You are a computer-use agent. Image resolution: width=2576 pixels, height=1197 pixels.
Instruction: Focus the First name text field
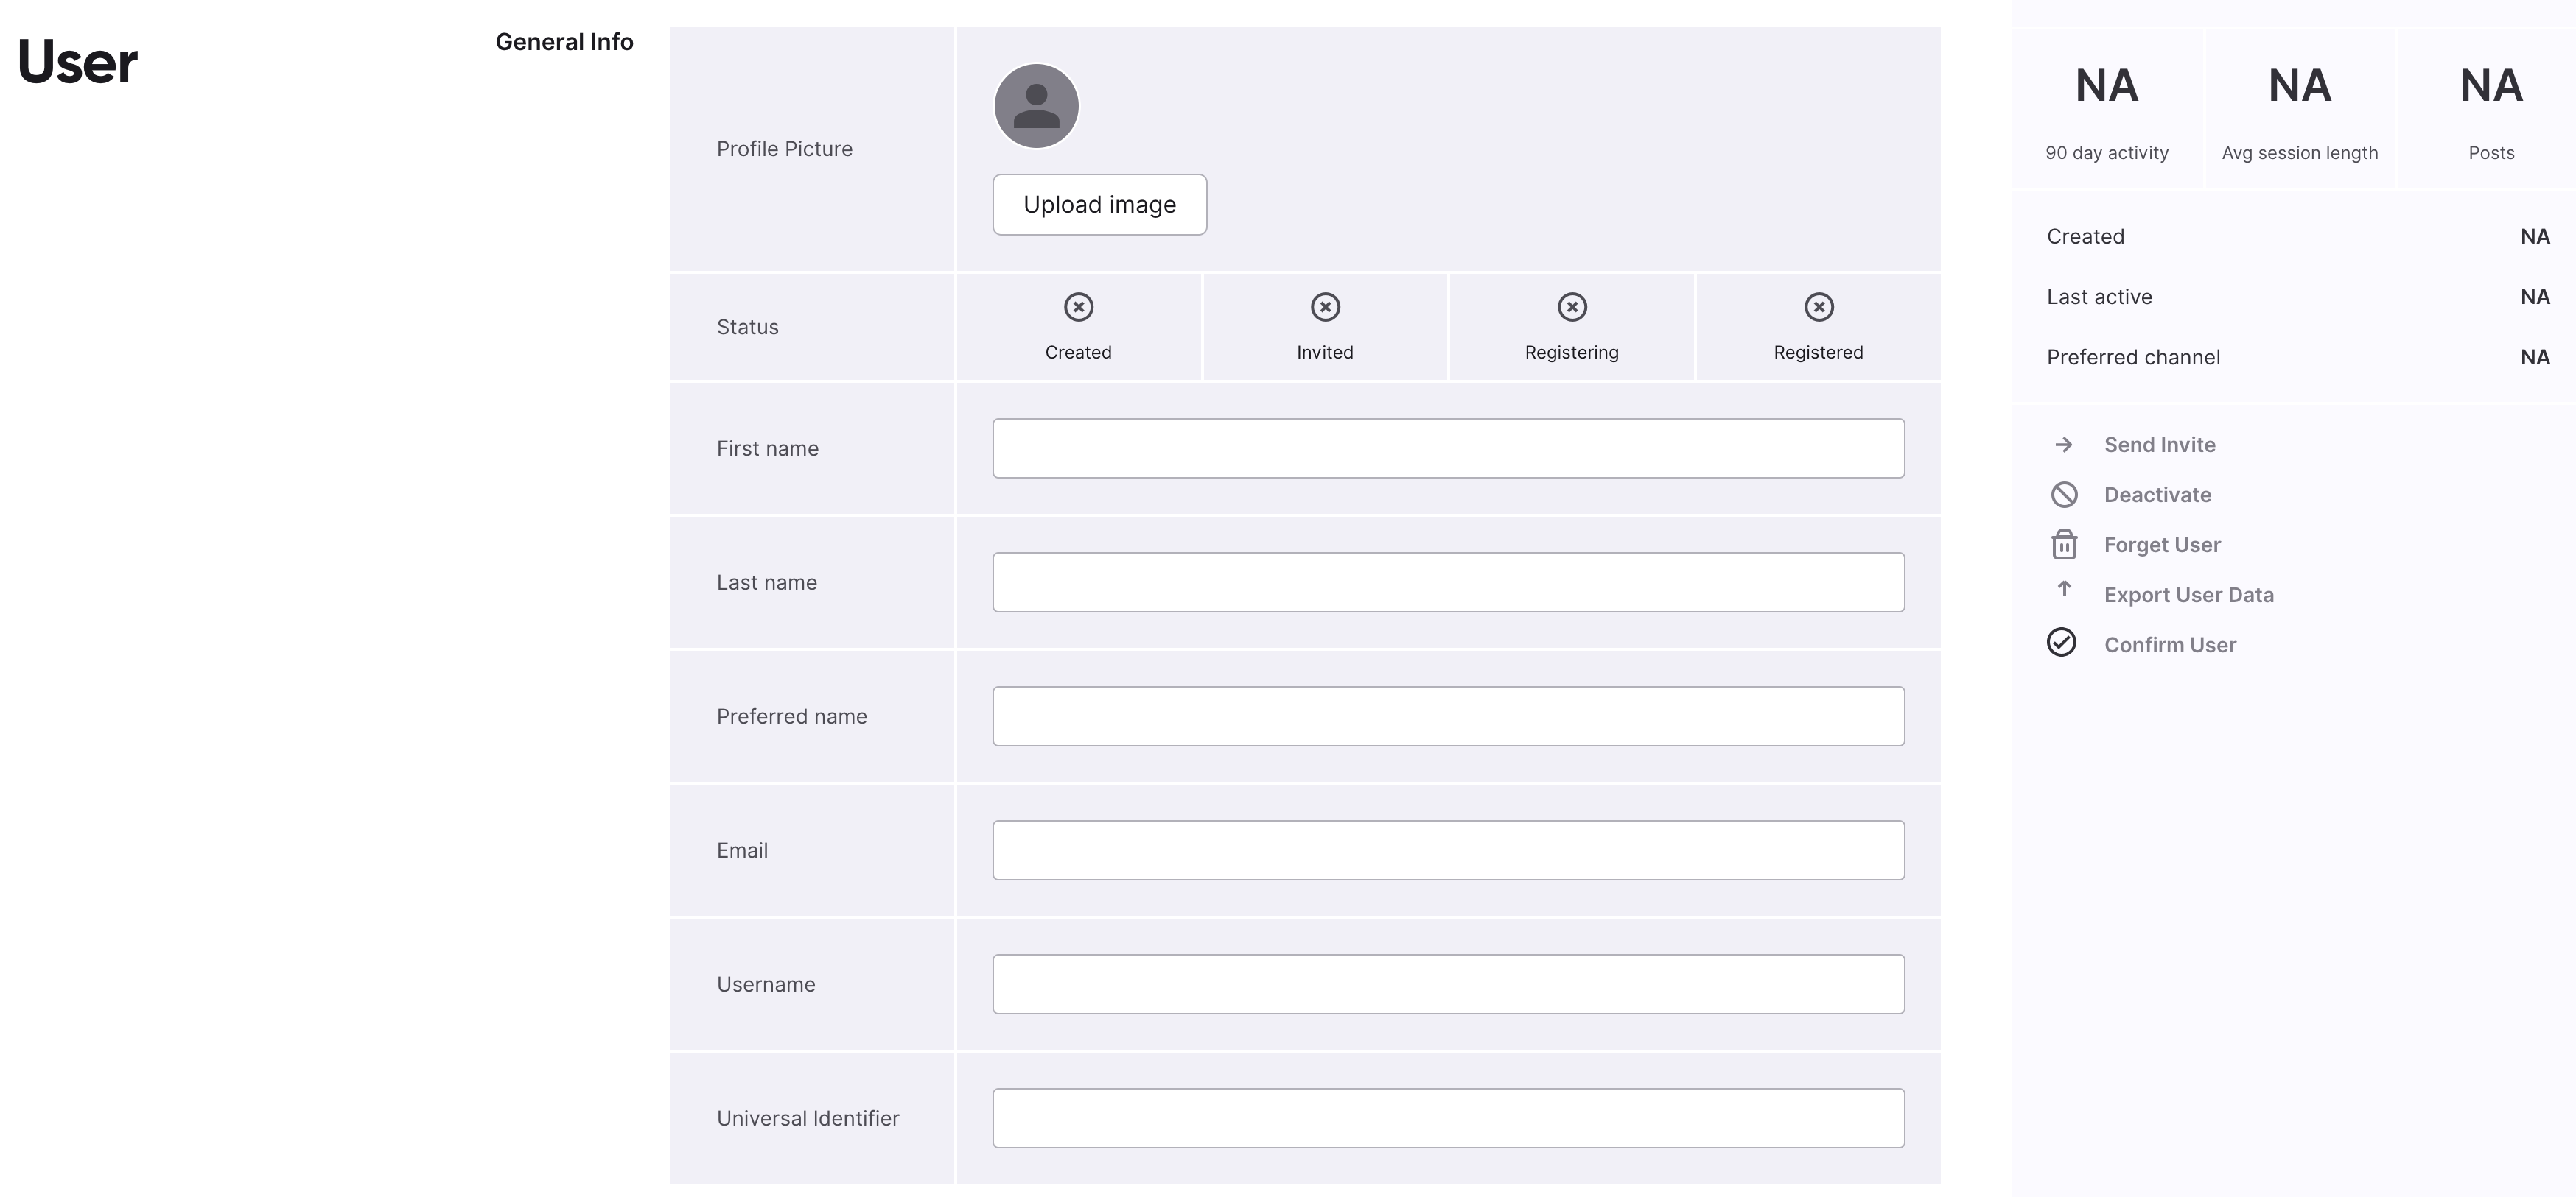click(x=1448, y=448)
